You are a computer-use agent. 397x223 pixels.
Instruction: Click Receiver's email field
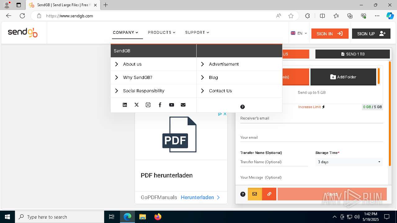tap(311, 118)
